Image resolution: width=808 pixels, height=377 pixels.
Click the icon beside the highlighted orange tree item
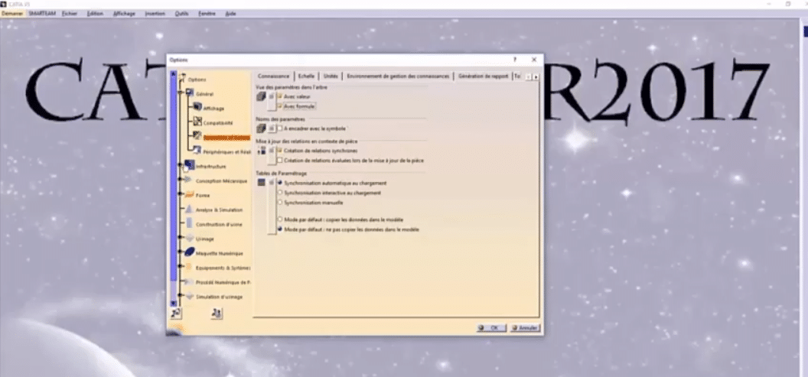(x=197, y=136)
